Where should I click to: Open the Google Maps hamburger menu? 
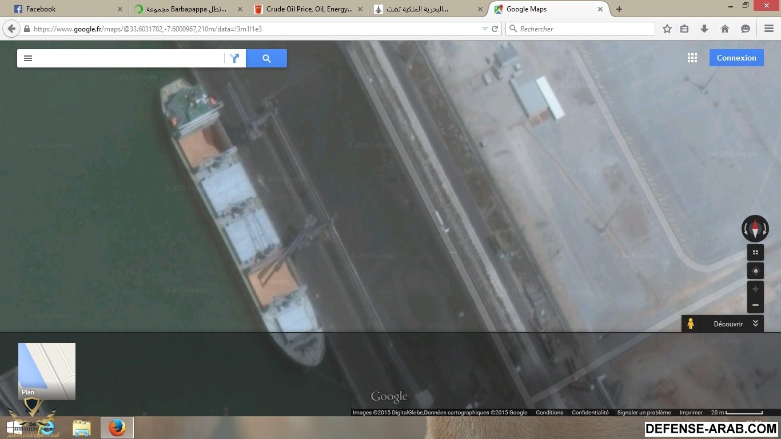[28, 58]
